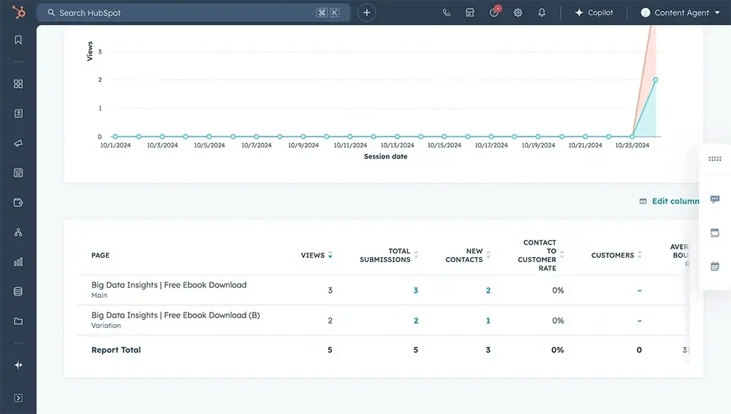Image resolution: width=731 pixels, height=414 pixels.
Task: Click Edit columns link
Action: point(675,202)
